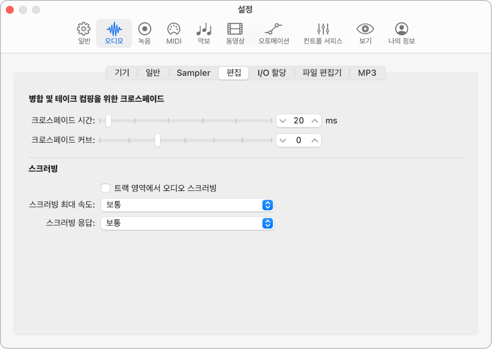Screen dimensions: 492x349
Task: Open the 일반 gear settings pane
Action: coord(84,33)
